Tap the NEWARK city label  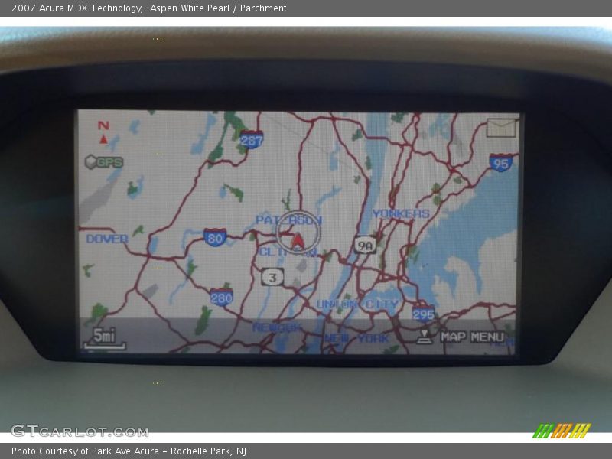click(x=278, y=327)
